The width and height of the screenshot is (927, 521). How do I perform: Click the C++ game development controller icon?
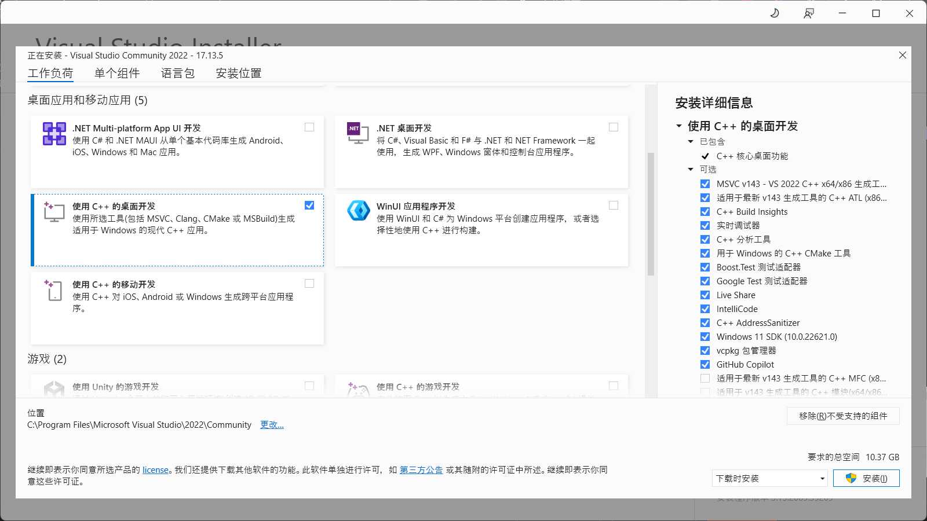point(358,389)
